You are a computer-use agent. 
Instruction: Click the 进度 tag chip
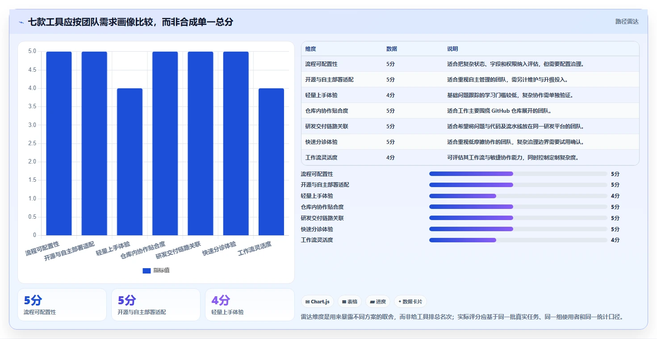tap(378, 302)
